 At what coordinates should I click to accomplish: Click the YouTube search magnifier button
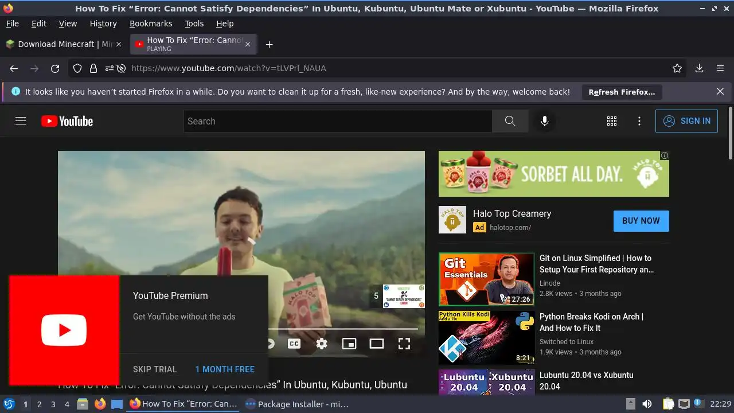(x=510, y=121)
